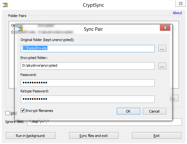The height and width of the screenshot is (144, 187).
Task: Toggle the partially hidden checkbox beside the dialog
Action: (7, 113)
